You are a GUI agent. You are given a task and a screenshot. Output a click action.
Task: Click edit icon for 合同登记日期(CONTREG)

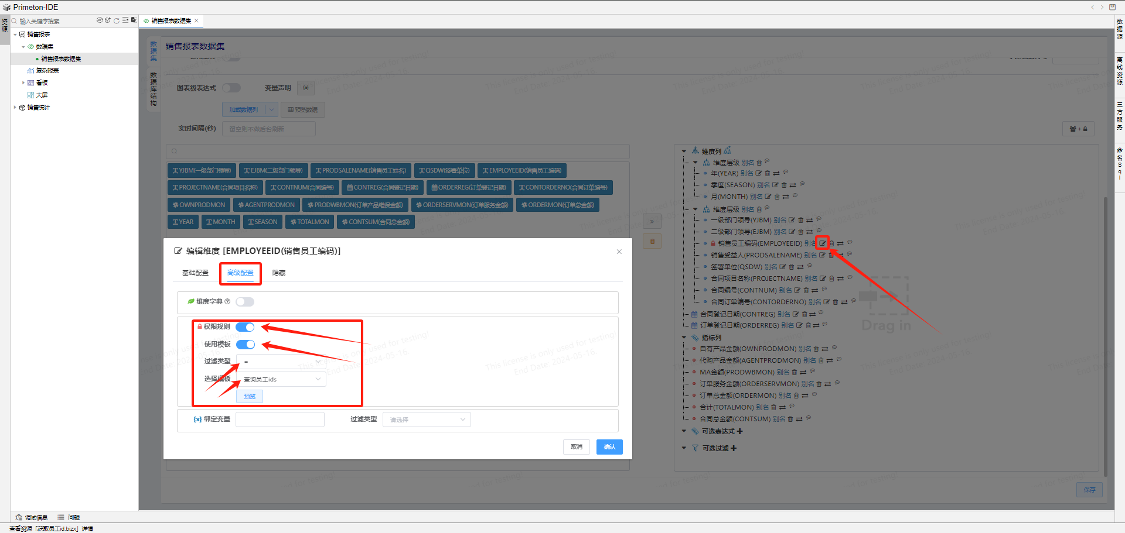pyautogui.click(x=796, y=314)
